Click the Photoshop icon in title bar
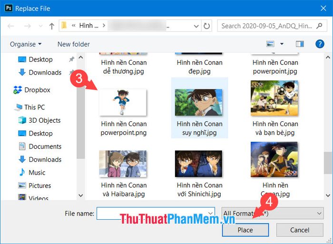The height and width of the screenshot is (244, 333). (8, 8)
